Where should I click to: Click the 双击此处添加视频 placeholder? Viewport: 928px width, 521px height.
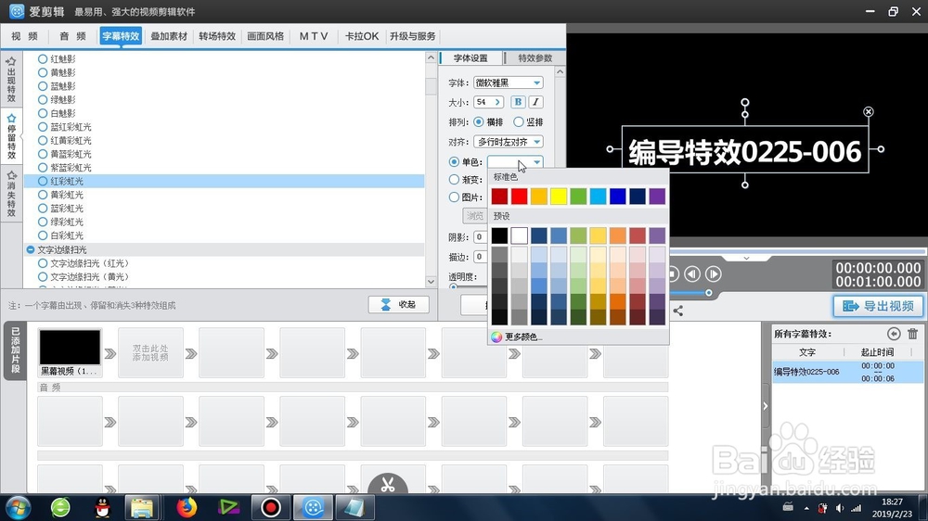pyautogui.click(x=150, y=353)
